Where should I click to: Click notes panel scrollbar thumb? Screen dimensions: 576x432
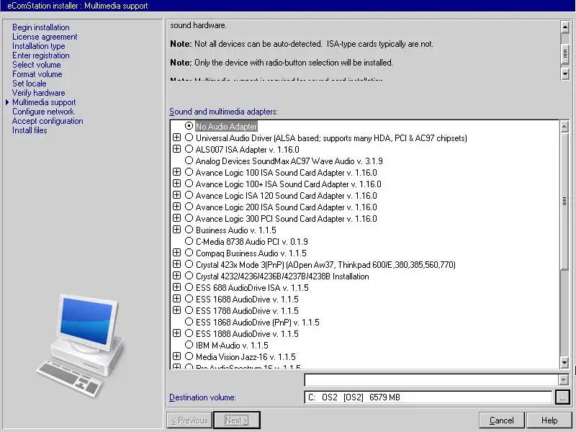[565, 53]
